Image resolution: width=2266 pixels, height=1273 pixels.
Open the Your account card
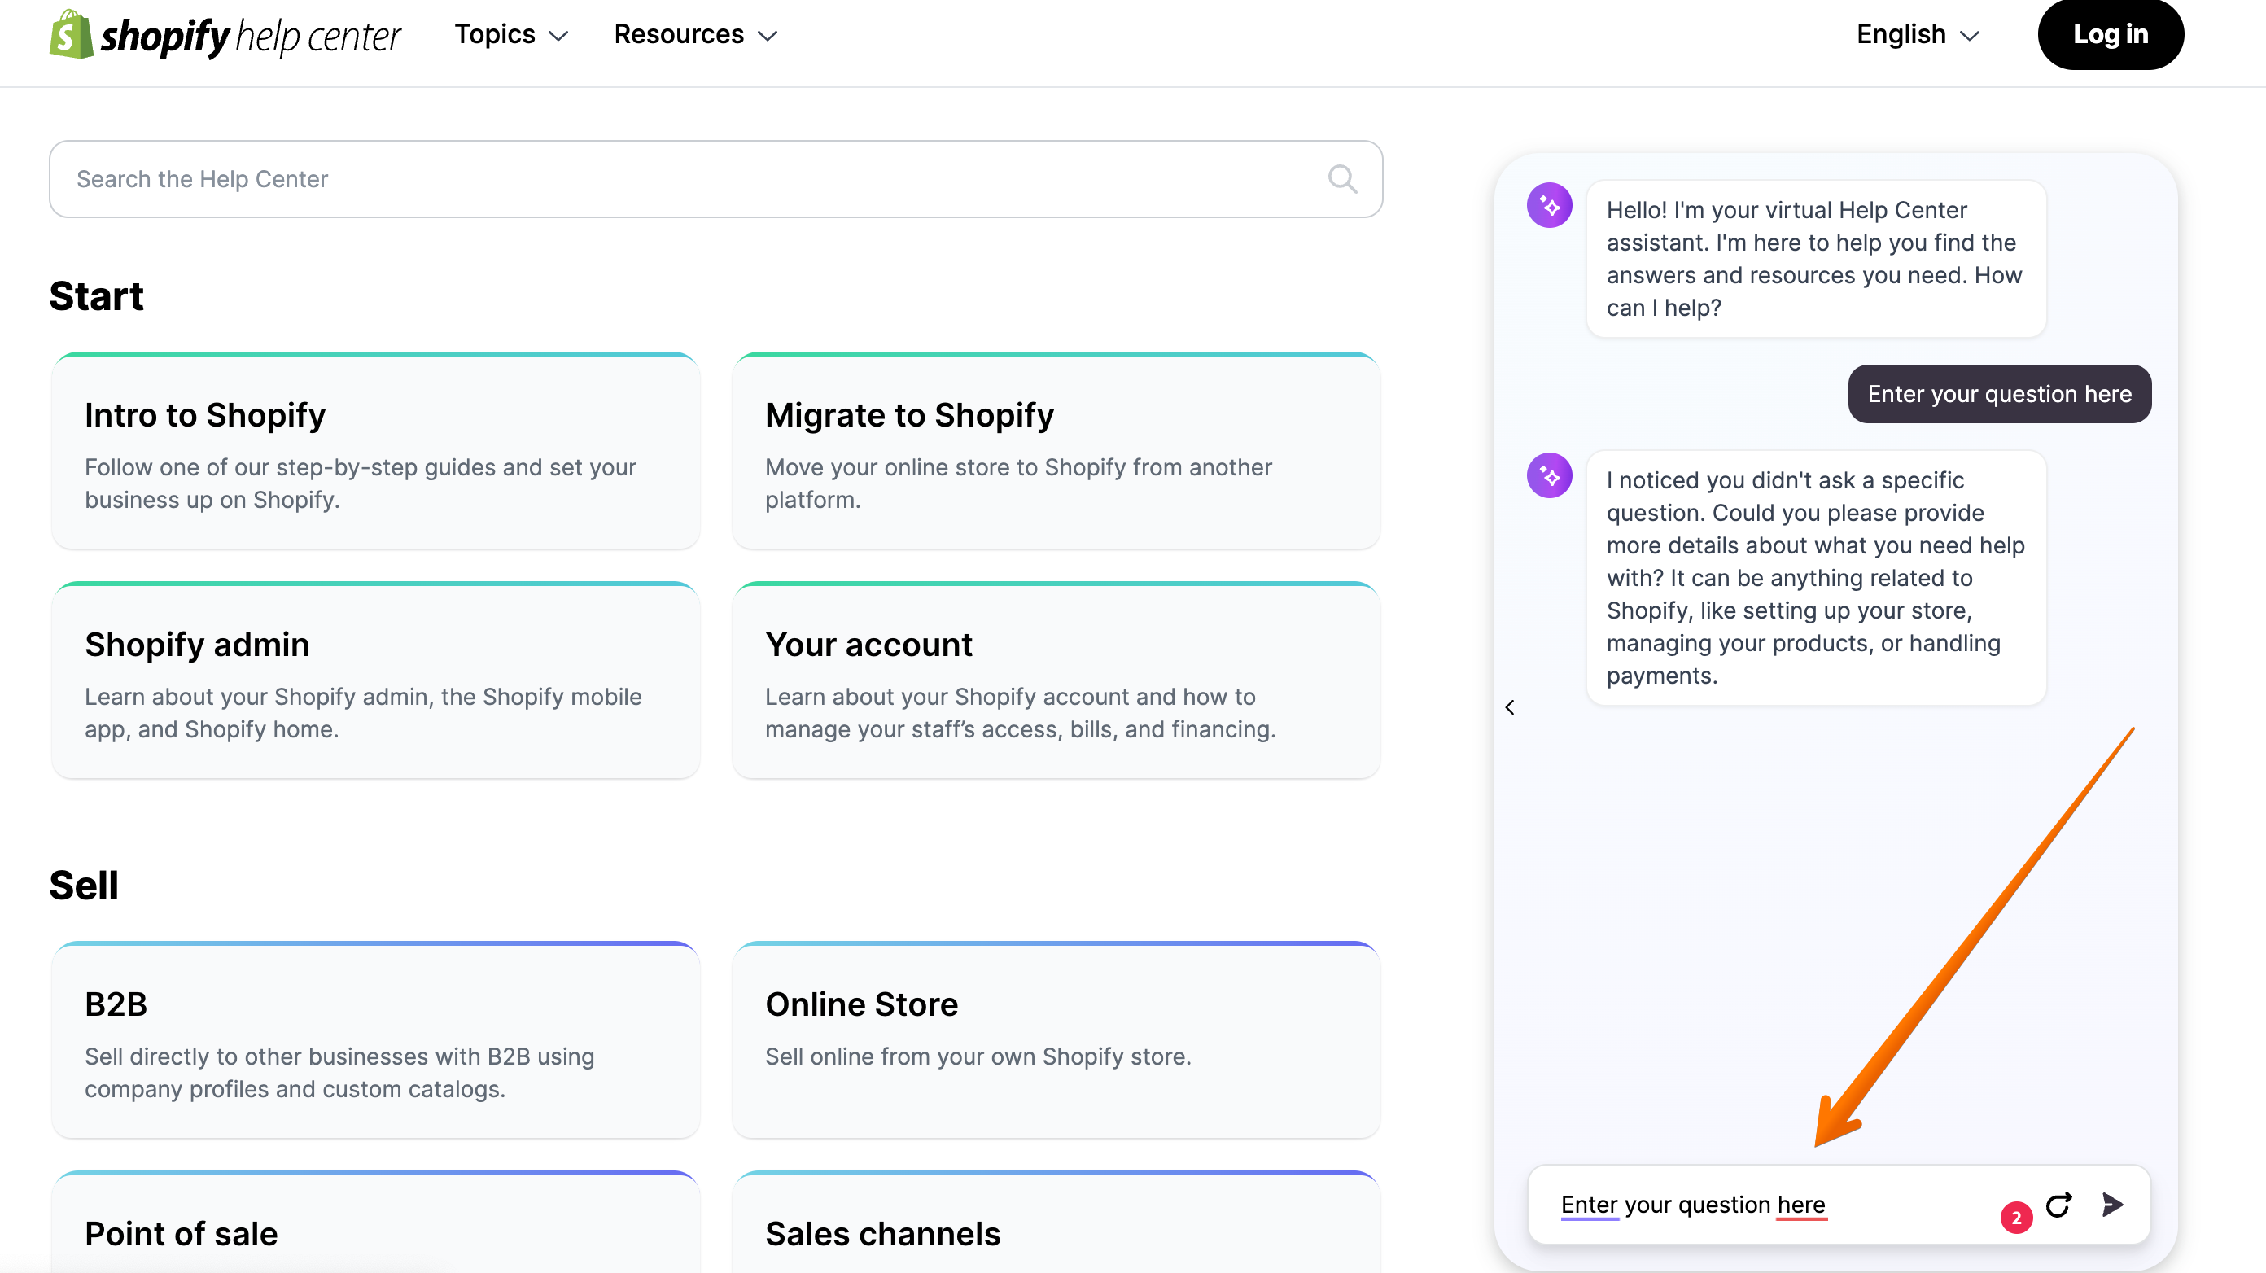pos(1056,680)
